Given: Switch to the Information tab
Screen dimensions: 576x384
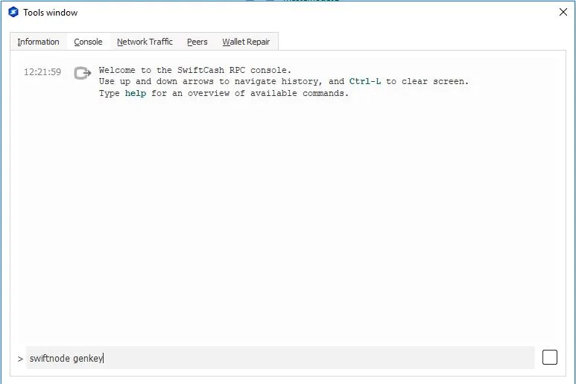Looking at the screenshot, I should [x=38, y=42].
